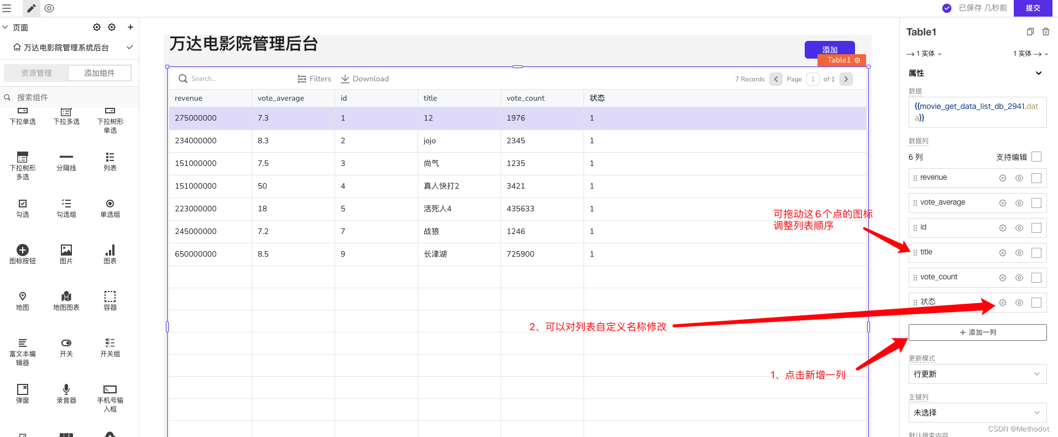The image size is (1058, 437).
Task: Open the outgoing 1 实体 dropdown
Action: coord(1031,54)
